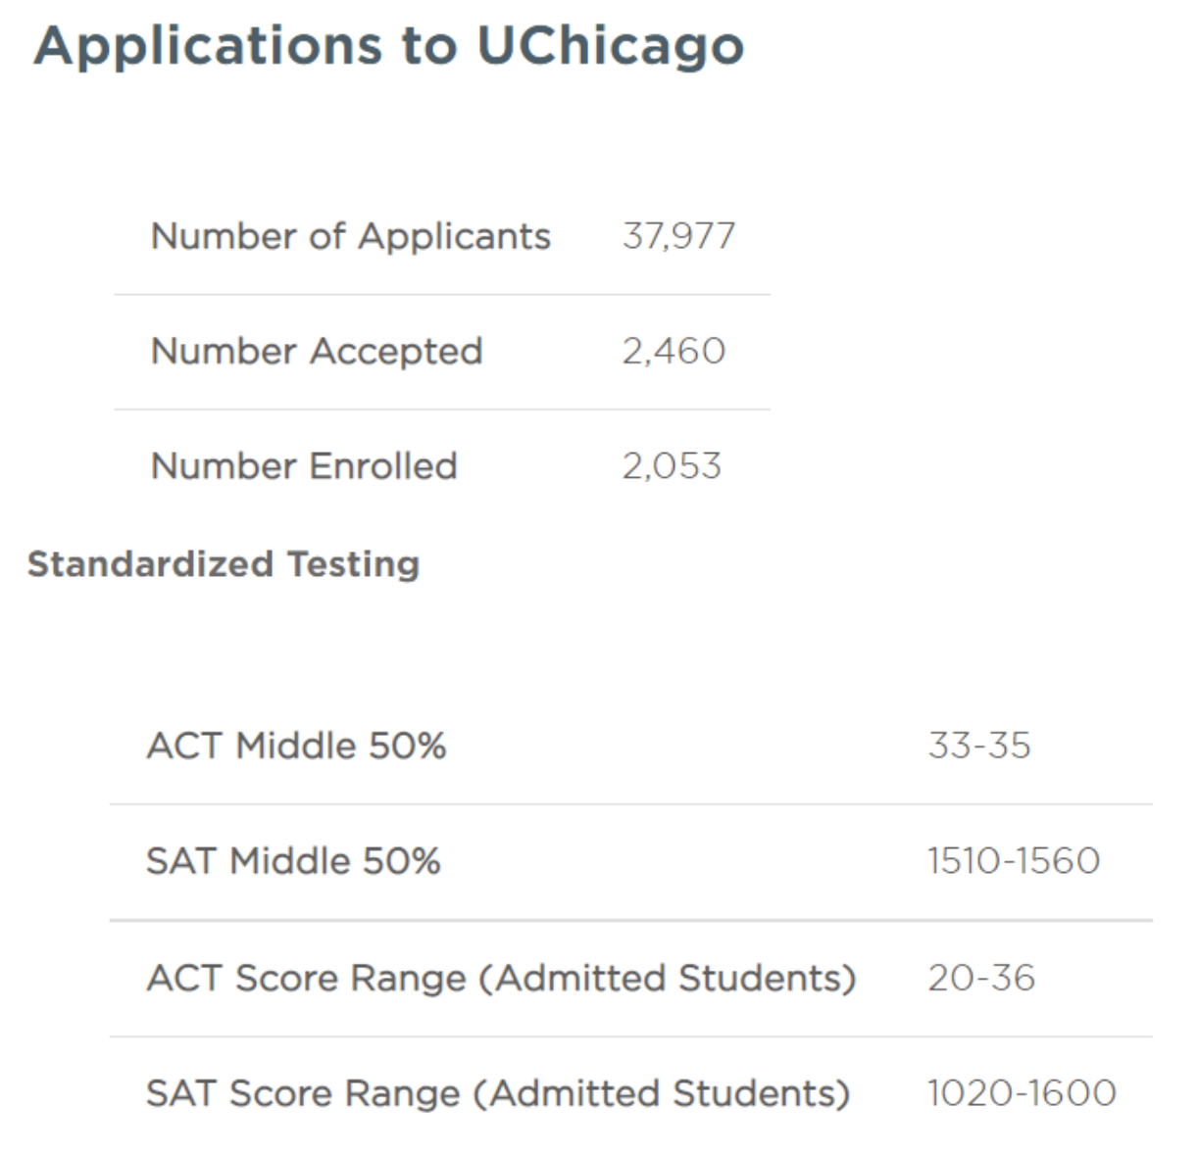Click the word Applicants in first row

pos(454,237)
